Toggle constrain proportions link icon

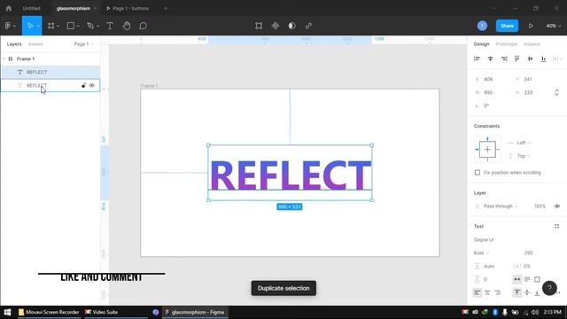pos(556,92)
